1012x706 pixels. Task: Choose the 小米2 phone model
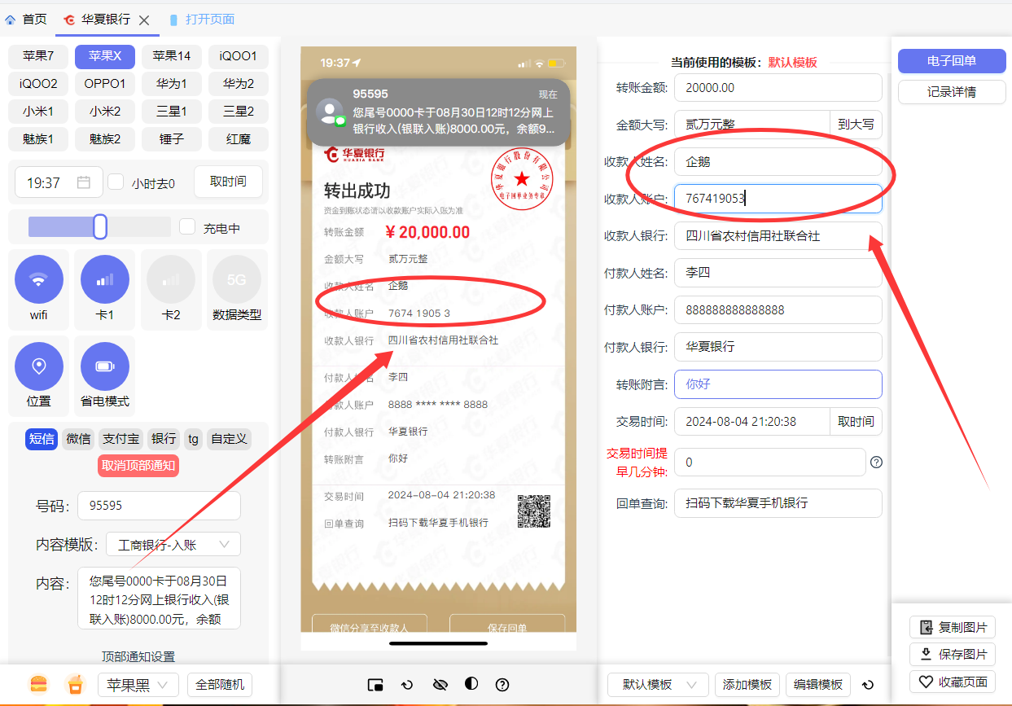[x=105, y=112]
